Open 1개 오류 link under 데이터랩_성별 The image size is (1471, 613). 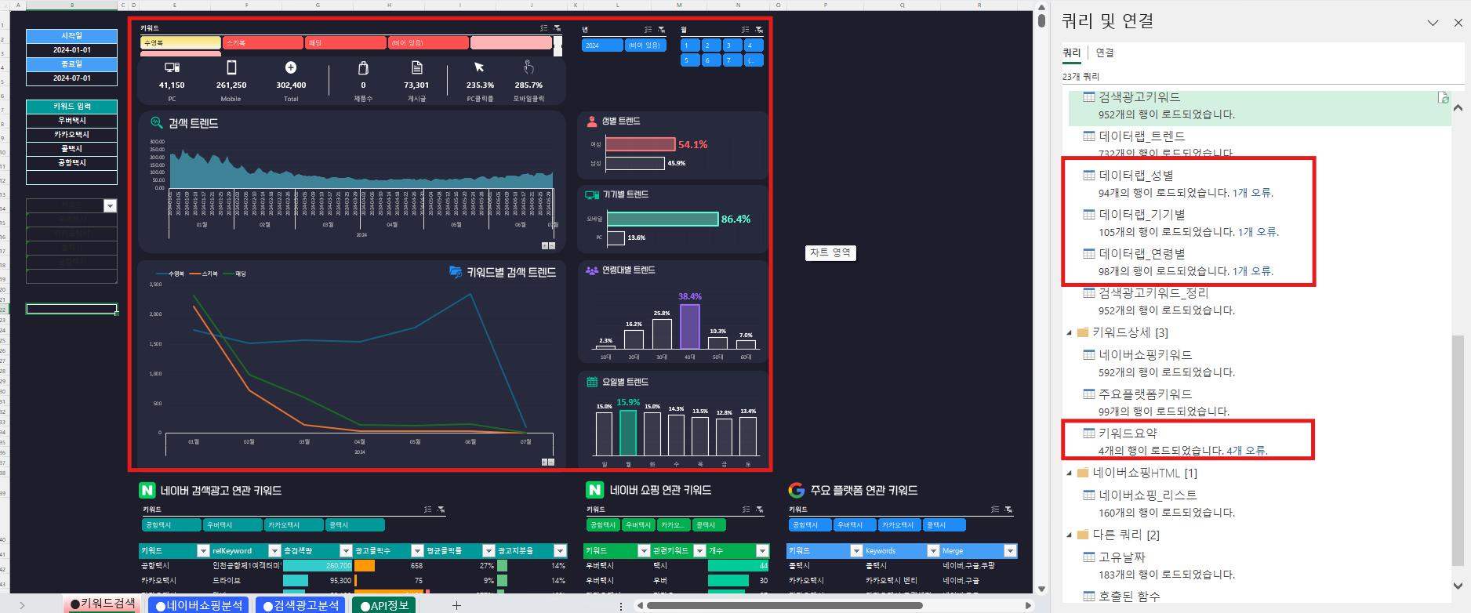1252,193
